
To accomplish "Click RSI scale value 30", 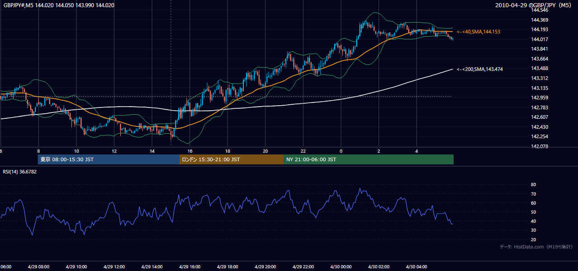I will (x=533, y=230).
